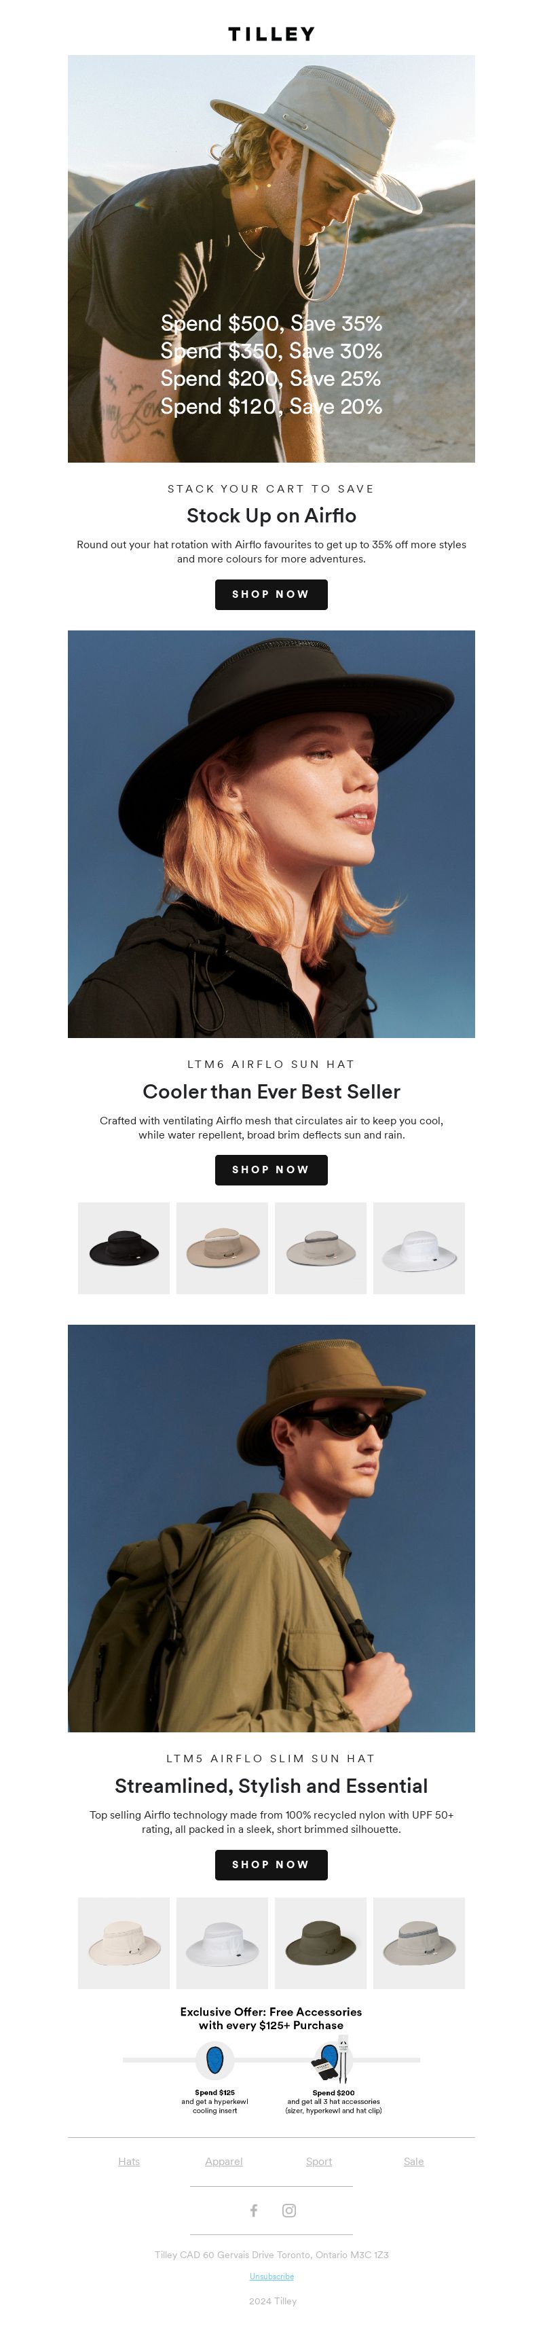Screen dimensions: 543x2339
Task: Choose the white LTM6 Airflo hat thumbnail
Action: 419,1247
